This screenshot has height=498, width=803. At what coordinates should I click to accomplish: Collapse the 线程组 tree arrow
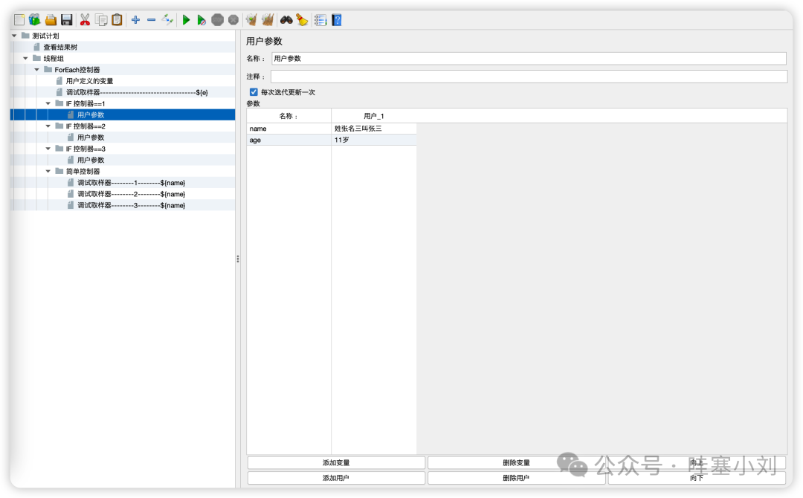pos(25,58)
